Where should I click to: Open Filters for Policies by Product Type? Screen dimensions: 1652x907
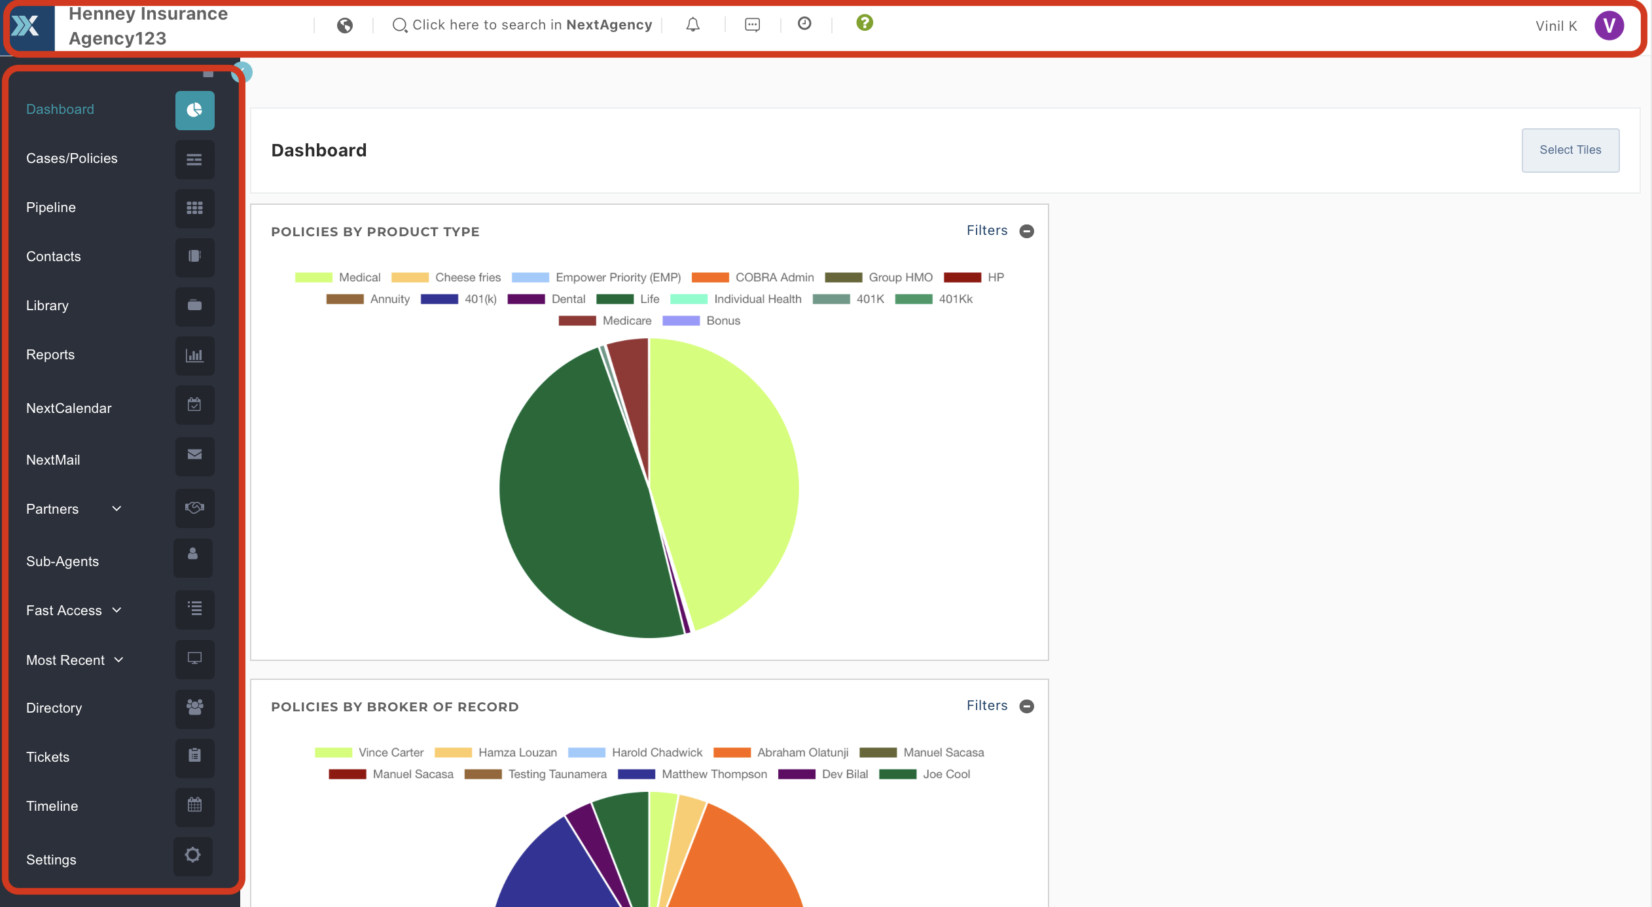(987, 230)
